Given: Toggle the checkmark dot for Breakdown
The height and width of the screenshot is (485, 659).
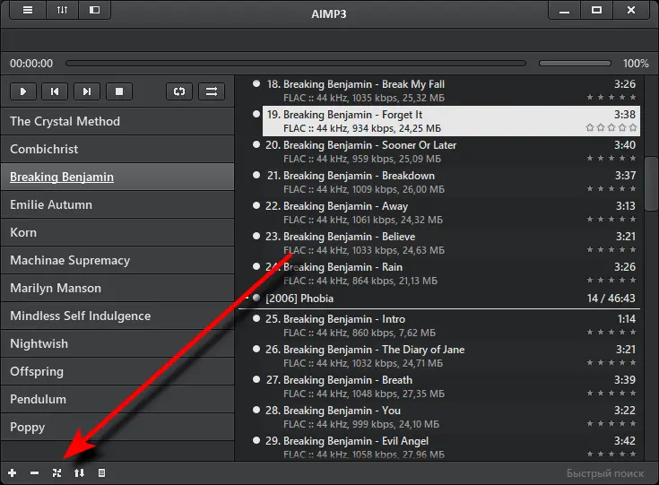Looking at the screenshot, I should coord(256,175).
